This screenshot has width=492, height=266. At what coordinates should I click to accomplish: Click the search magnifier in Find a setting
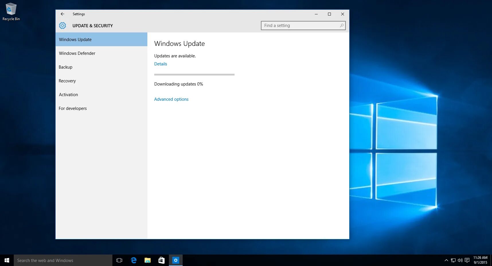(x=341, y=26)
